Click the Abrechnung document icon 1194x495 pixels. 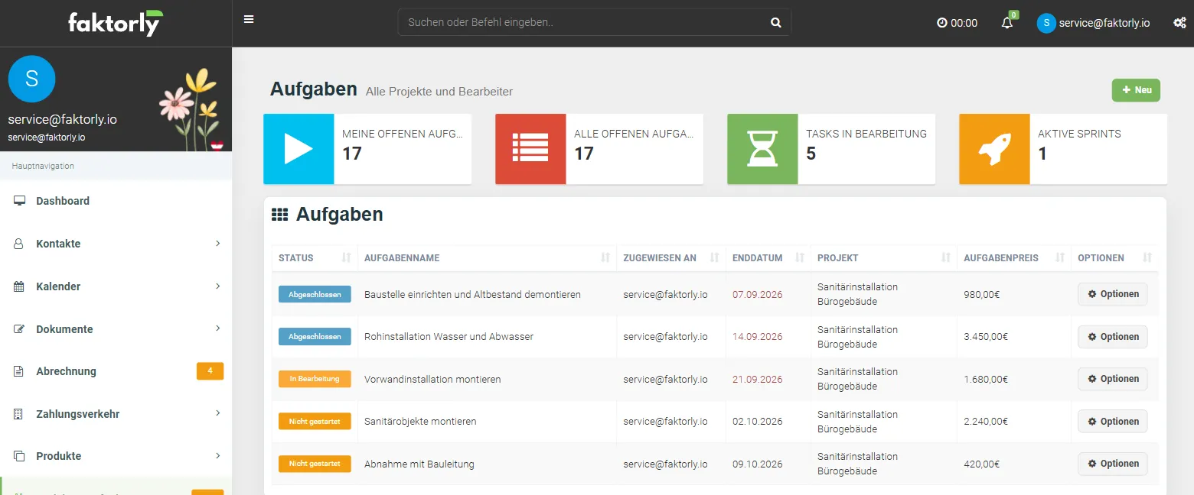(x=19, y=371)
